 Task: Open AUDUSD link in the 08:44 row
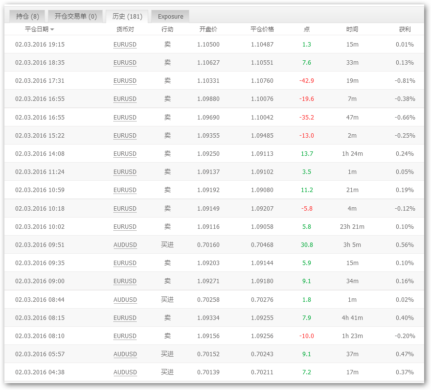pyautogui.click(x=125, y=300)
